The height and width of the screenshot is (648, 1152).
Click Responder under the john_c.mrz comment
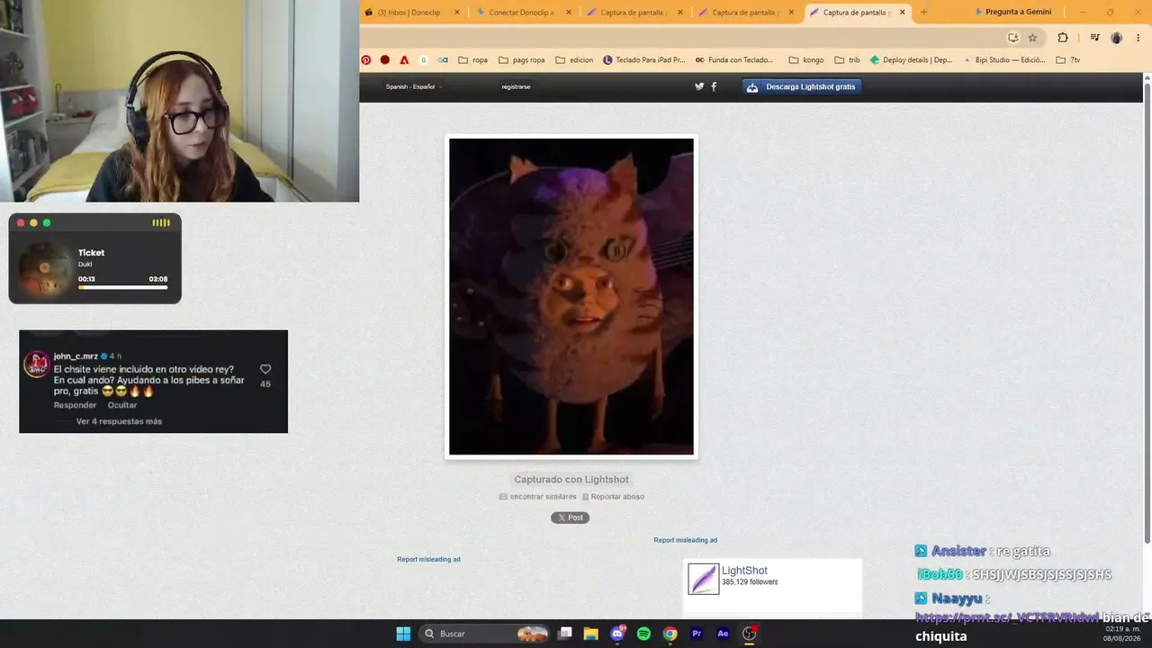[x=75, y=405]
